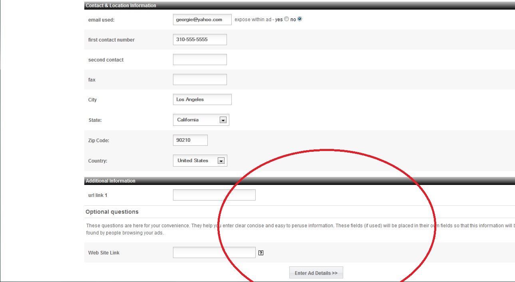
Task: Click the Additional Information section header
Action: 111,181
